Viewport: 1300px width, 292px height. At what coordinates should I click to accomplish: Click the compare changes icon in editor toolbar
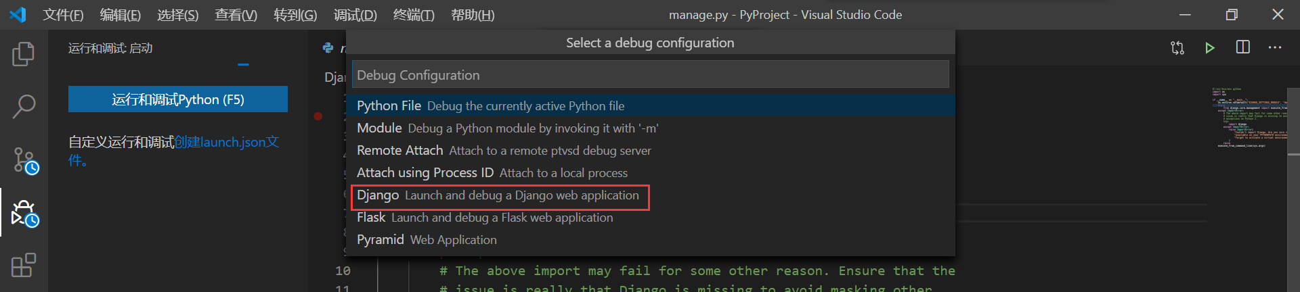point(1177,47)
